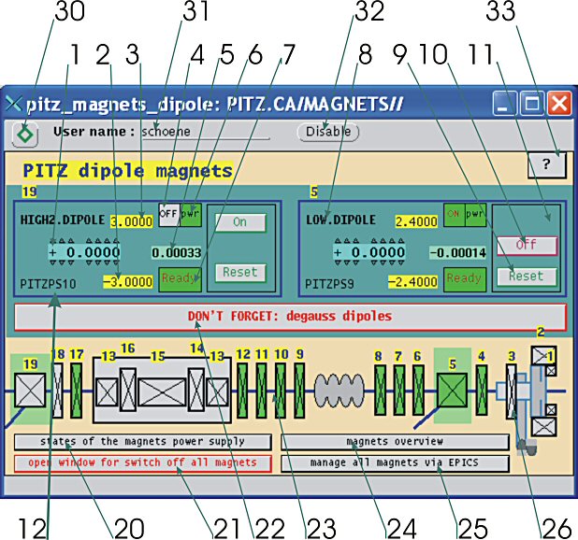Maximize the pitz_magnets_dipole window

tap(532, 104)
